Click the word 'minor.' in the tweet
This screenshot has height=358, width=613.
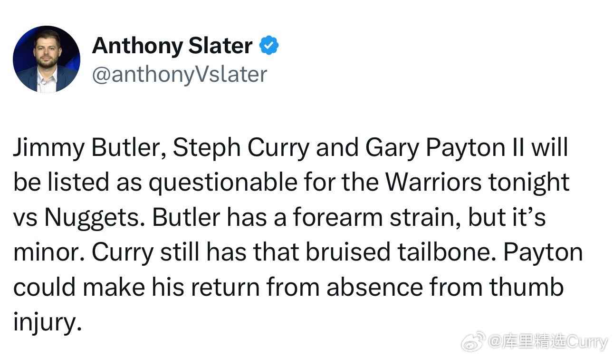coord(49,253)
